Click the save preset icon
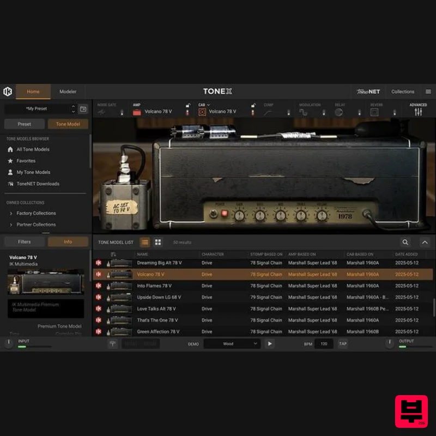The height and width of the screenshot is (436, 436). click(83, 109)
